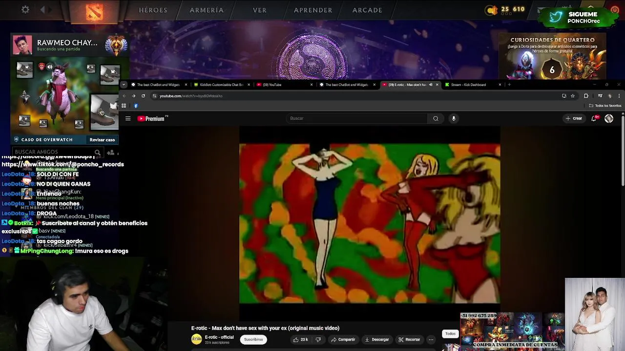This screenshot has width=625, height=351.
Task: Bookmark this page with star icon
Action: (x=573, y=96)
